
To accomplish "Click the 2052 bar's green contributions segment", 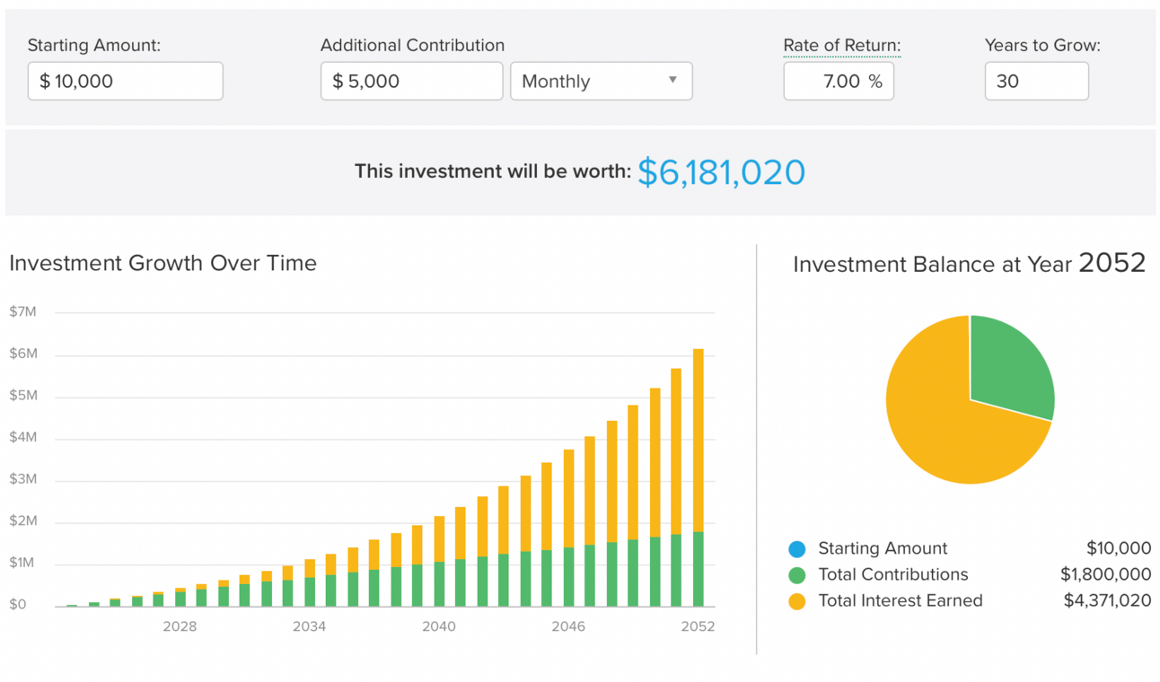I will (x=698, y=570).
